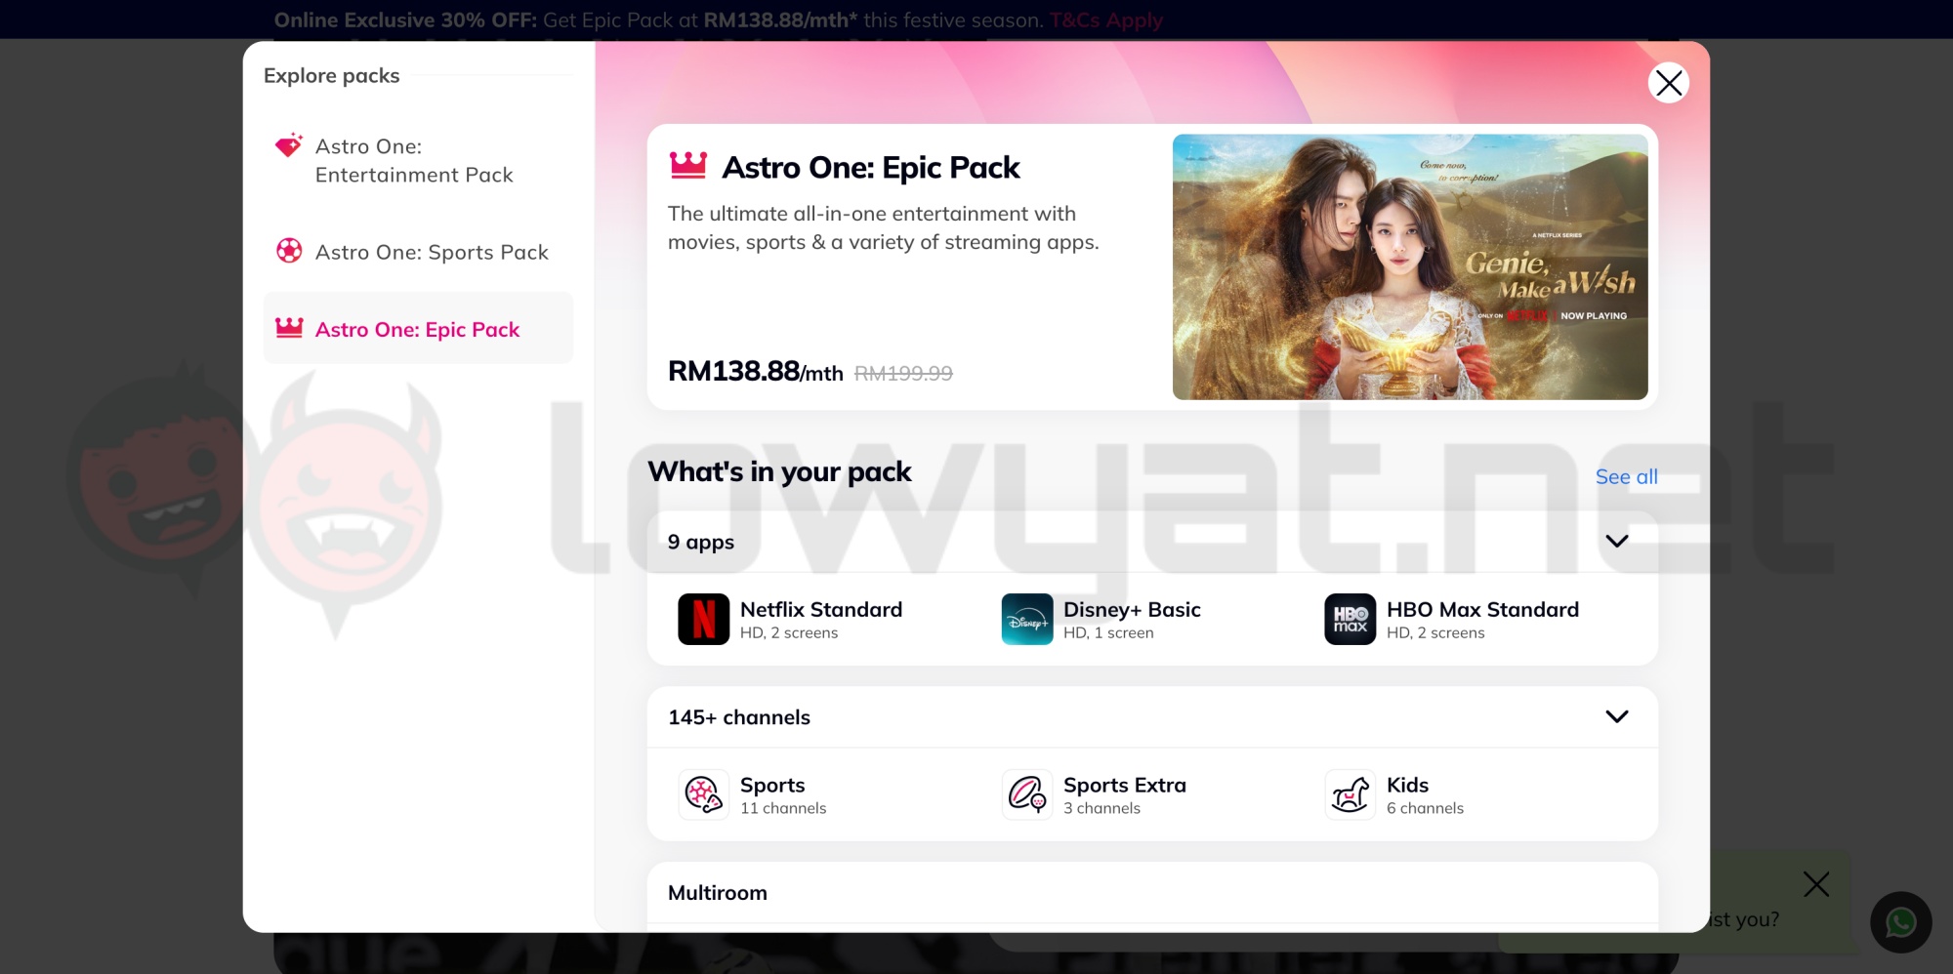
Task: Click the HBO Max app icon
Action: 1350,620
